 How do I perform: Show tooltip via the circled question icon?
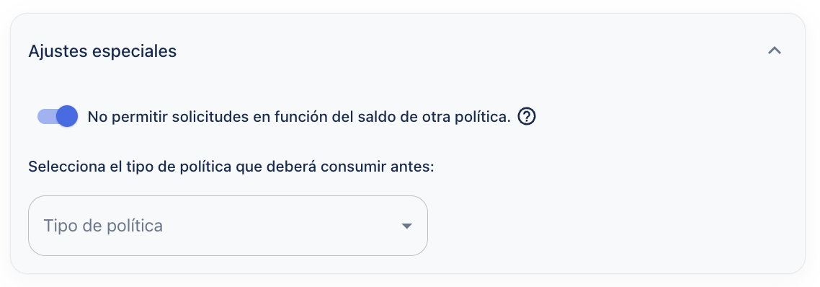[527, 117]
